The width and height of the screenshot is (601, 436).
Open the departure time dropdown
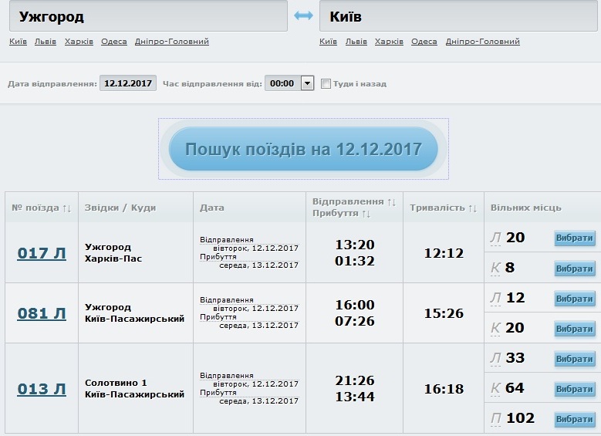[x=307, y=83]
